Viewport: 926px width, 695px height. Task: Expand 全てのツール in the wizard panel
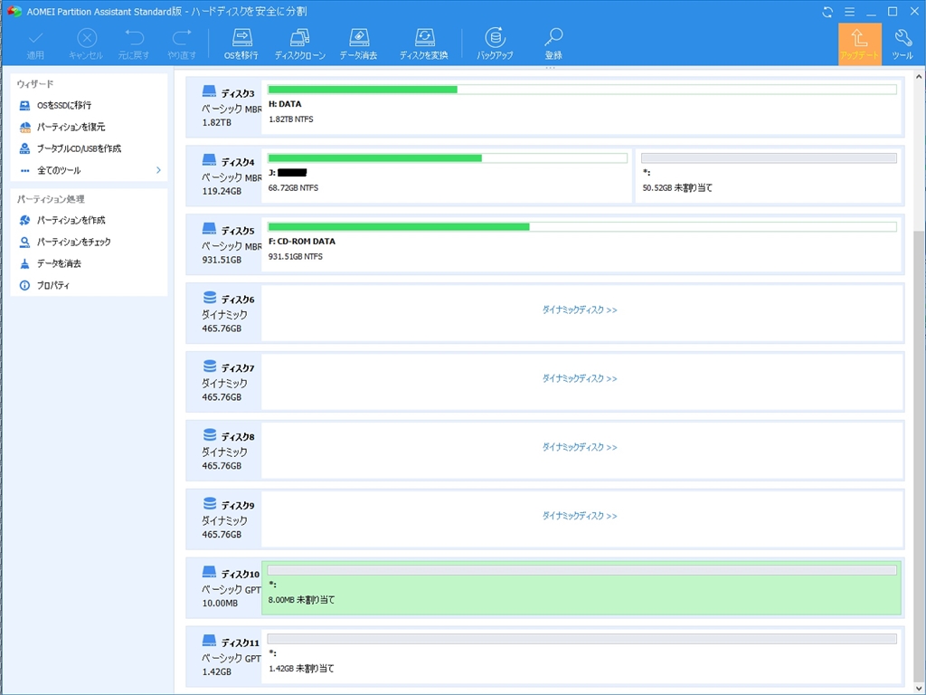(90, 170)
